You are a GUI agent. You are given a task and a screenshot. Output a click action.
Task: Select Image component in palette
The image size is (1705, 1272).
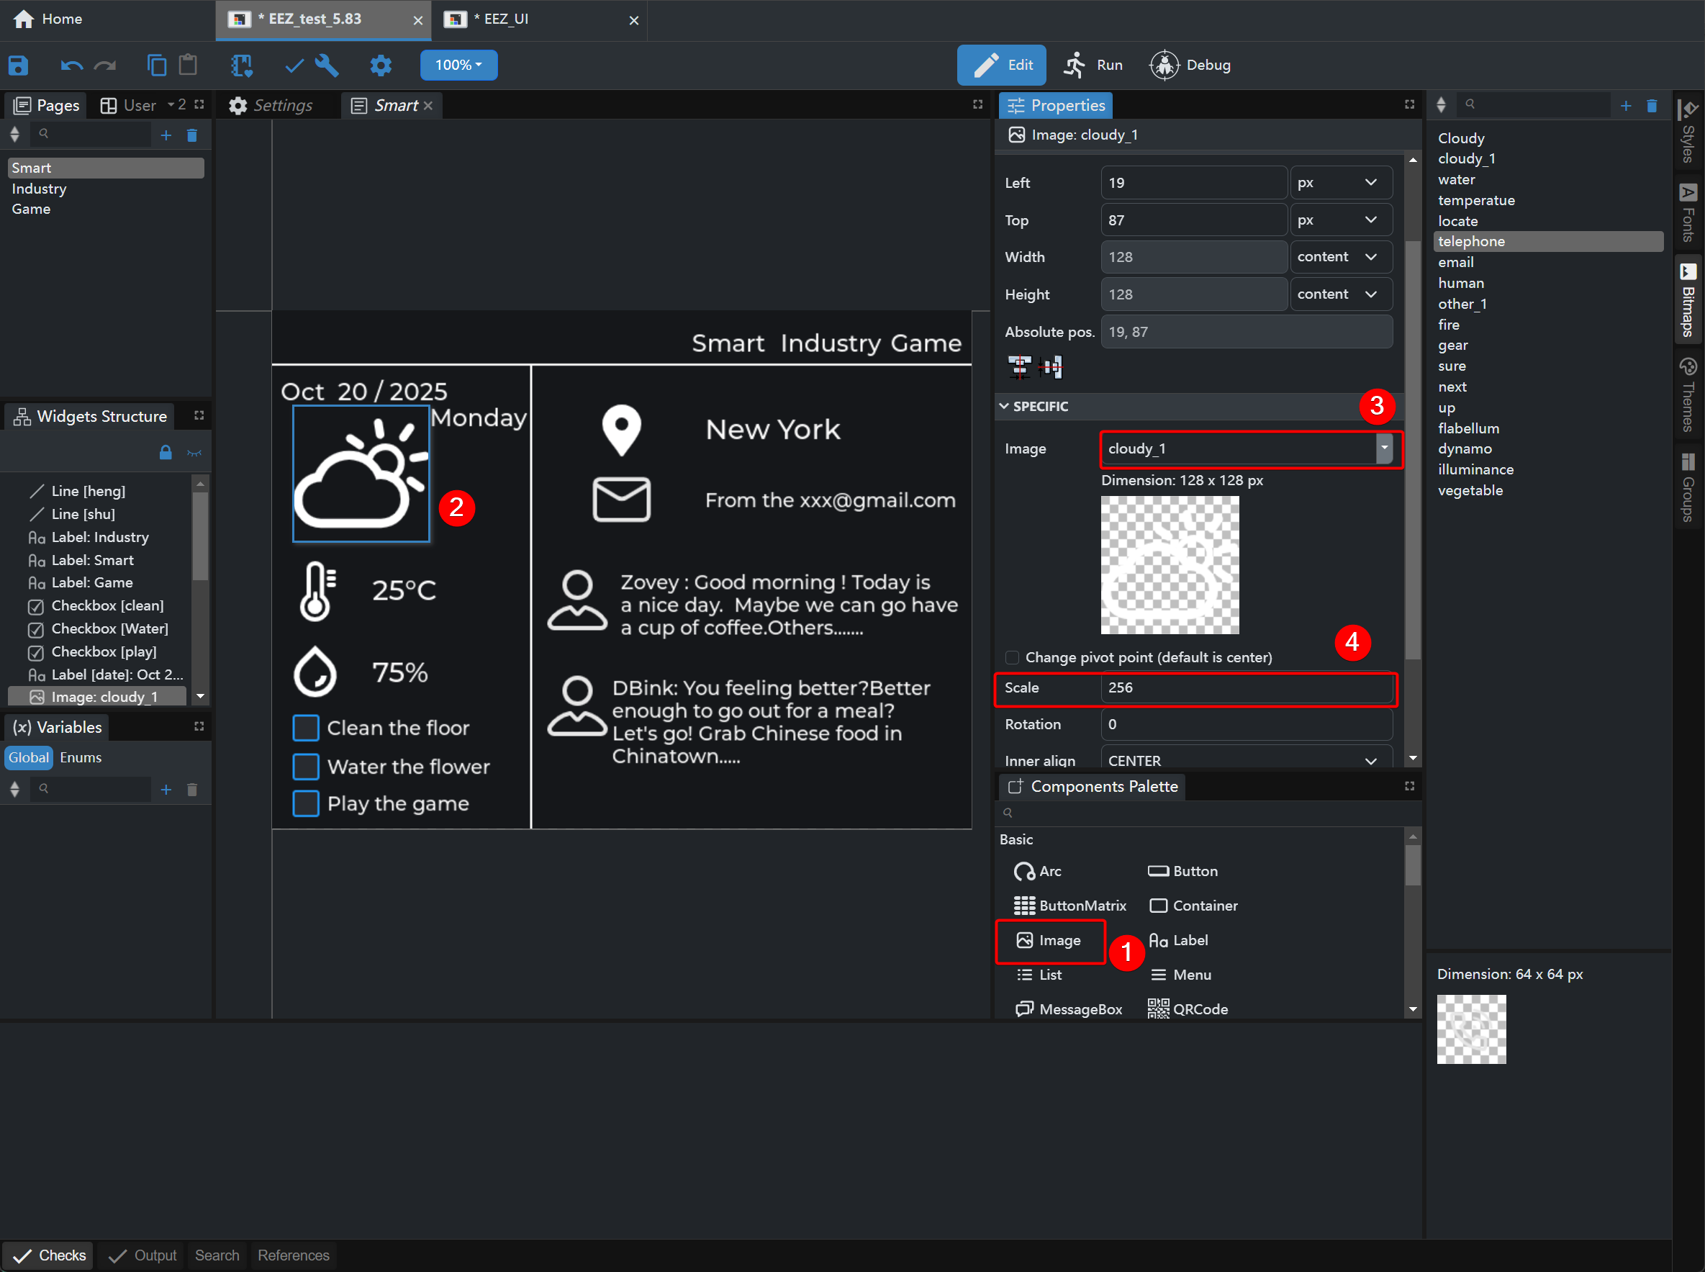[x=1050, y=940]
